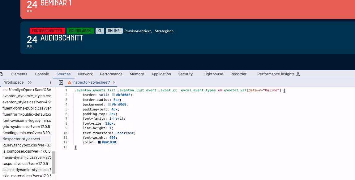Viewport: 355px width, 180px height.
Task: Select eventon_styles.css in the file list
Action: tap(26, 102)
